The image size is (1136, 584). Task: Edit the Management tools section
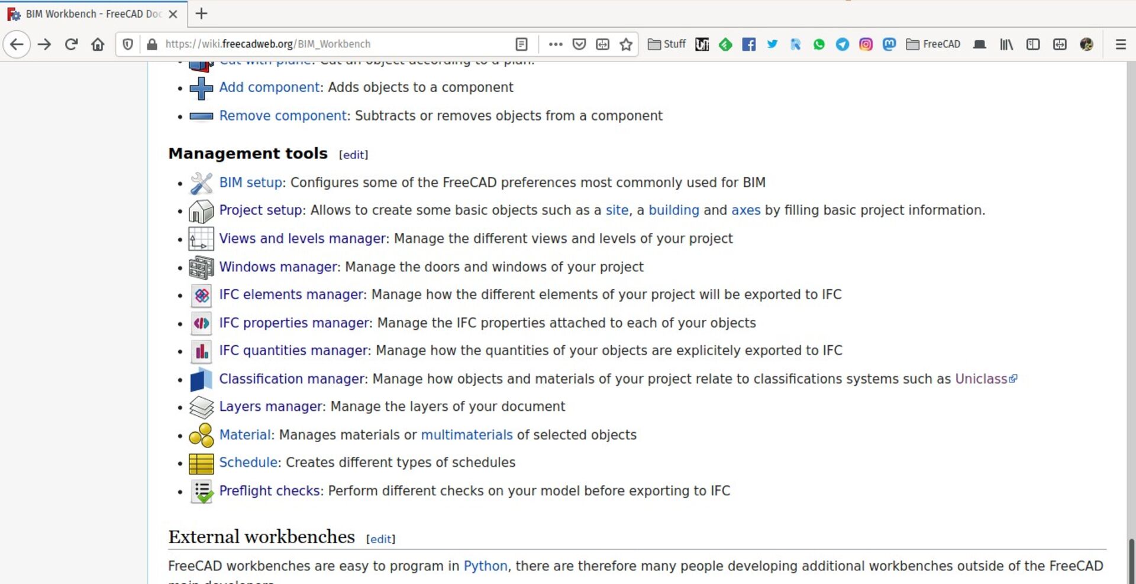353,155
